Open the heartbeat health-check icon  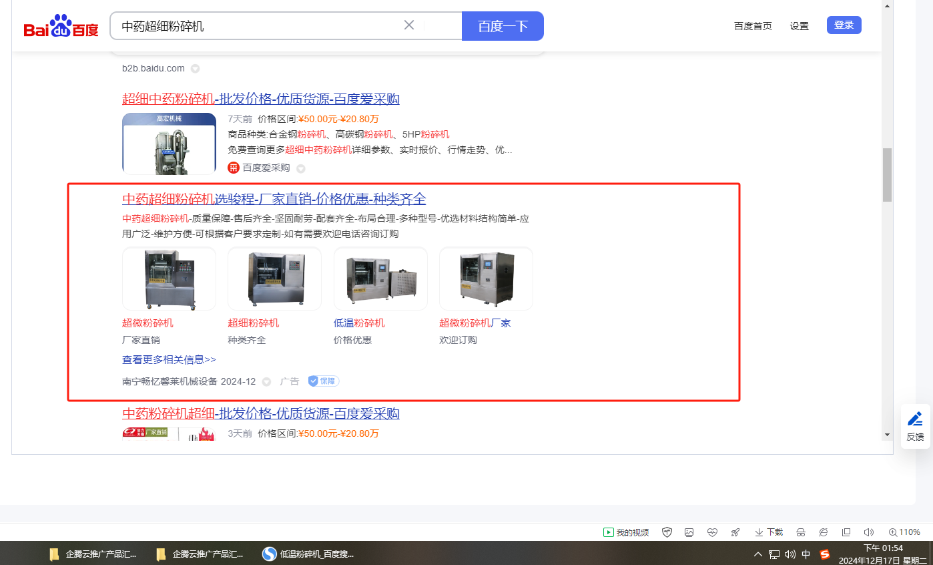coord(712,532)
